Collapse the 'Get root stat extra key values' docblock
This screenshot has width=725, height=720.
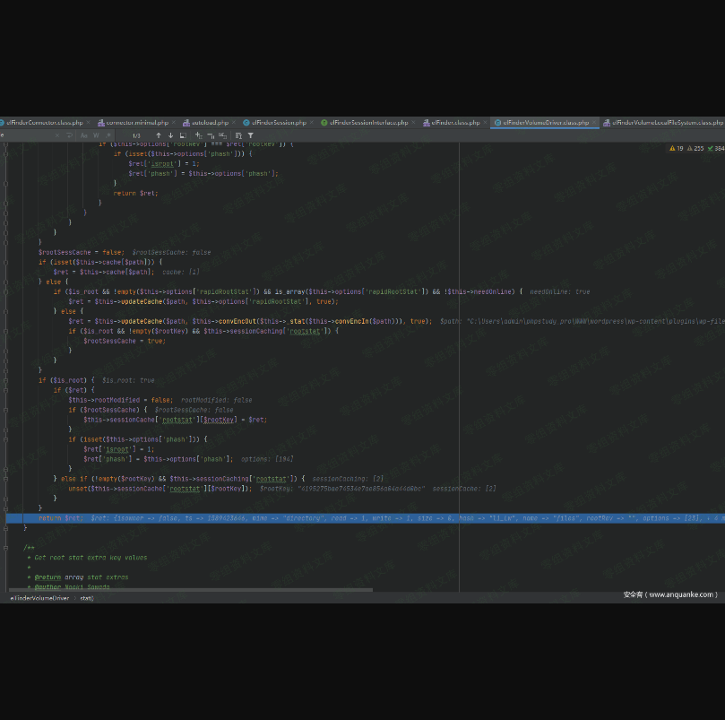[x=6, y=547]
